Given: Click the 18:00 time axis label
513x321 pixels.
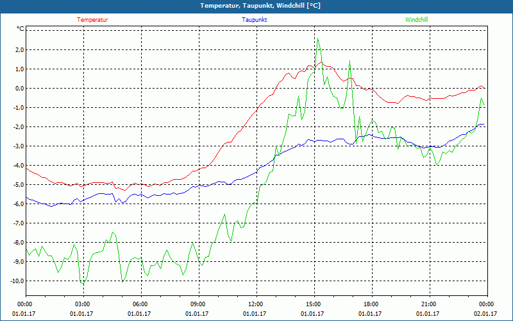Looking at the screenshot, I should (372, 304).
